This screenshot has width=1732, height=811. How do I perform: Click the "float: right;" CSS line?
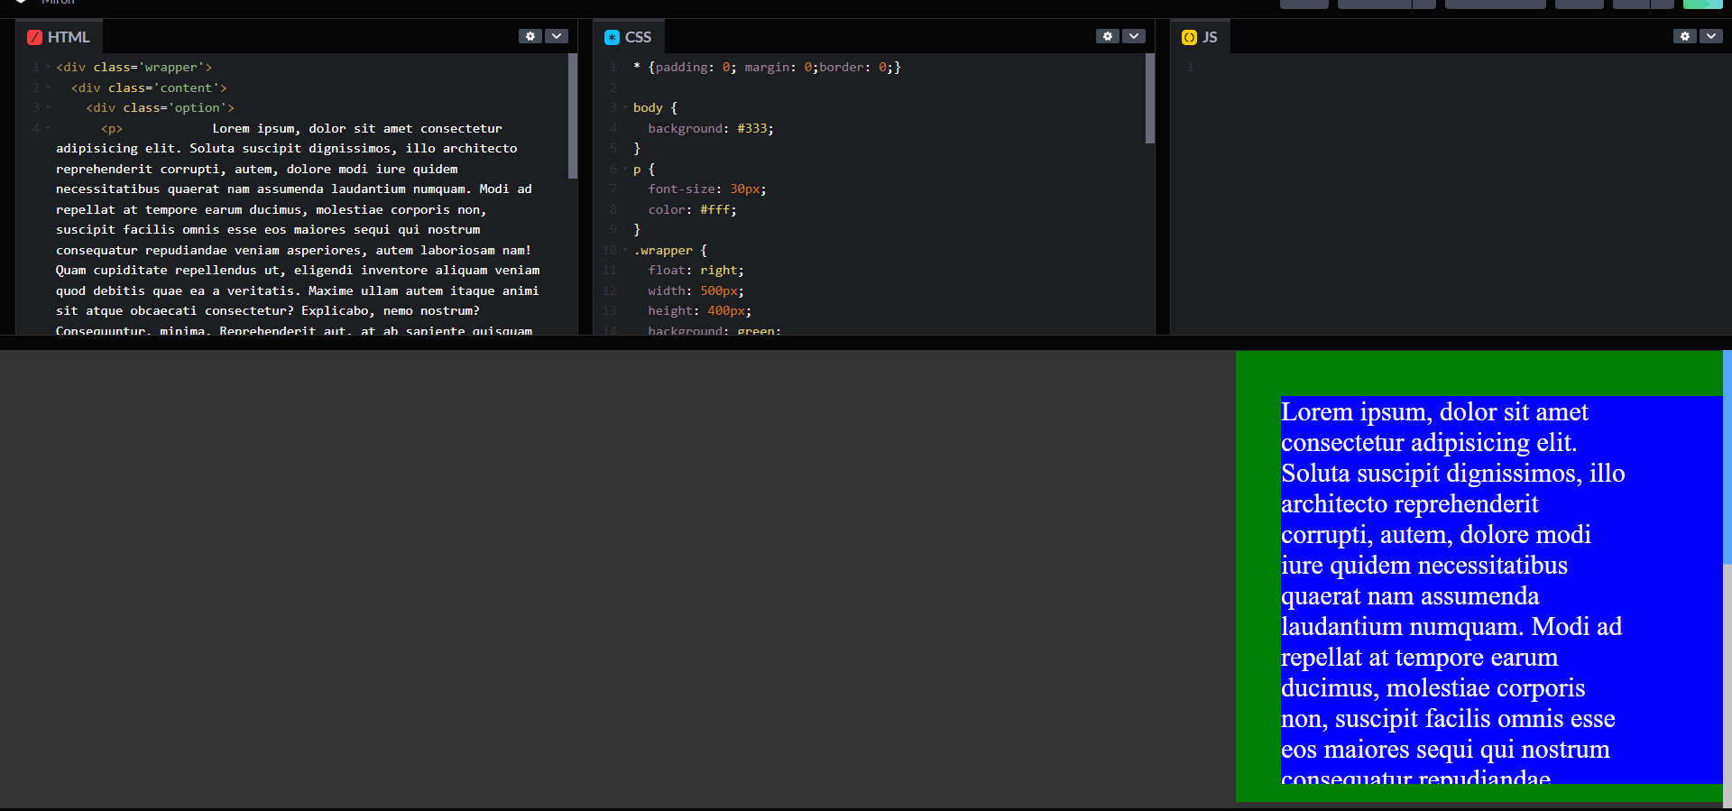tap(696, 270)
